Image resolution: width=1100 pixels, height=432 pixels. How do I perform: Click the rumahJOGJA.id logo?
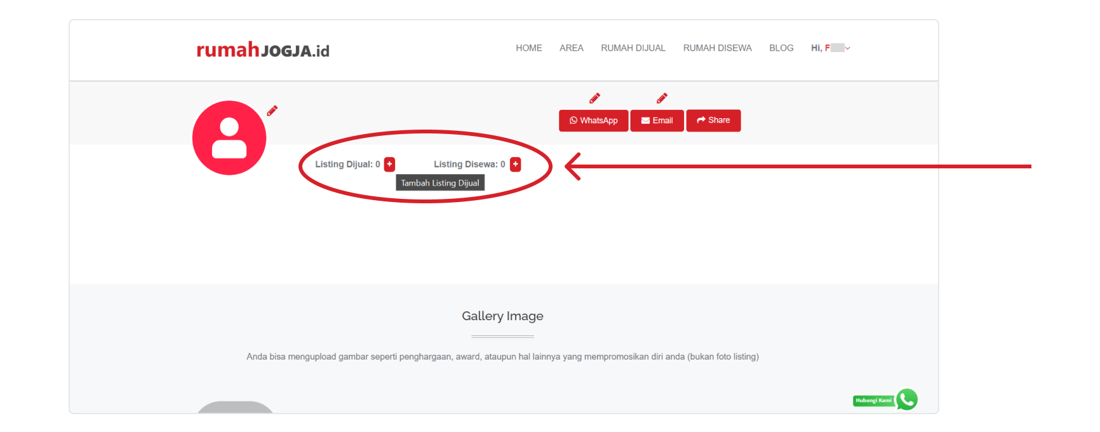263,50
